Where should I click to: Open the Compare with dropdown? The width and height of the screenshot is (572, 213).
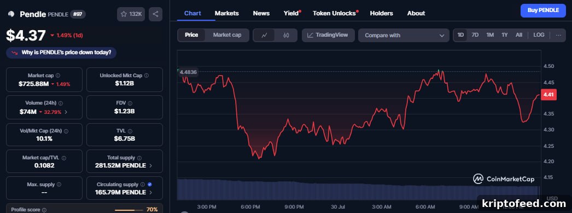point(404,36)
